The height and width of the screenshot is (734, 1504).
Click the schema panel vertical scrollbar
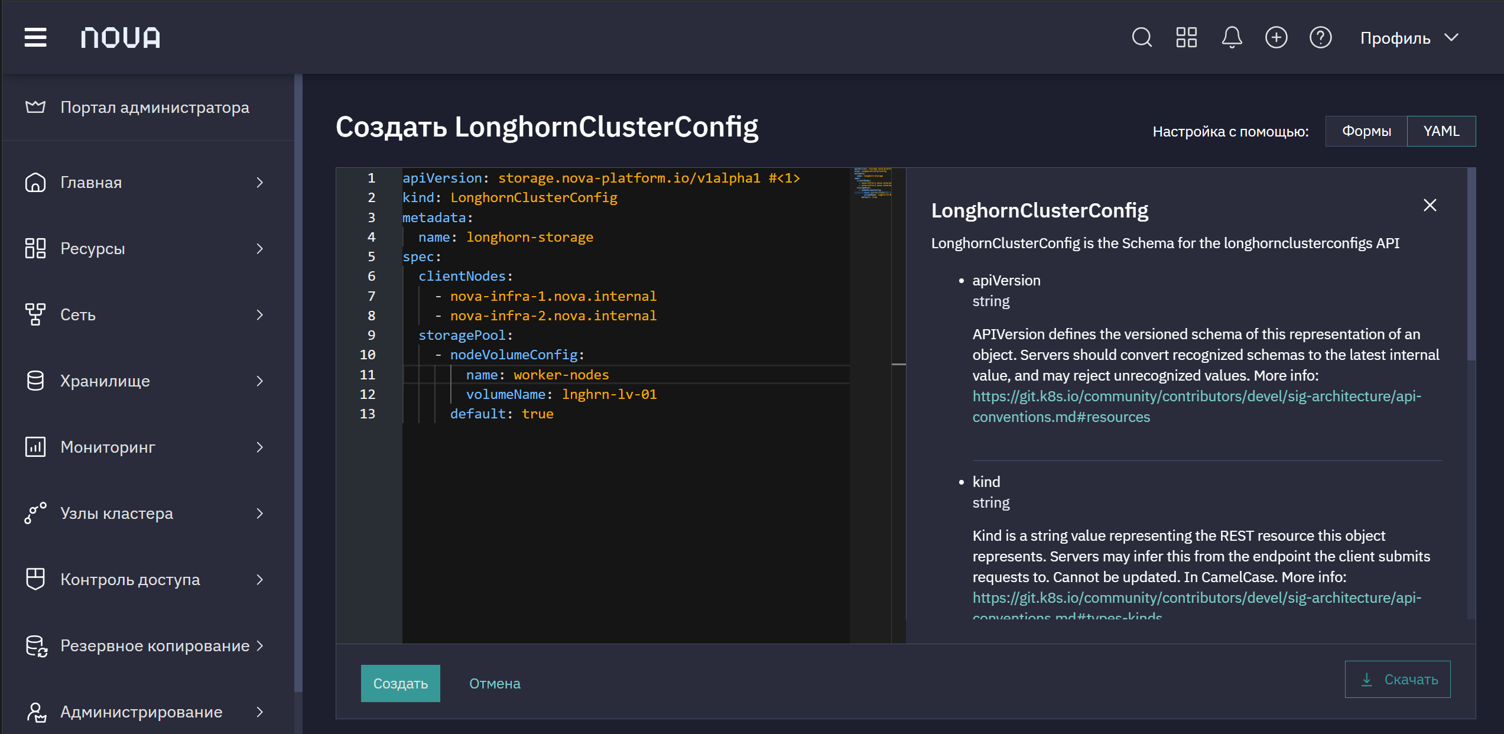click(x=1471, y=265)
